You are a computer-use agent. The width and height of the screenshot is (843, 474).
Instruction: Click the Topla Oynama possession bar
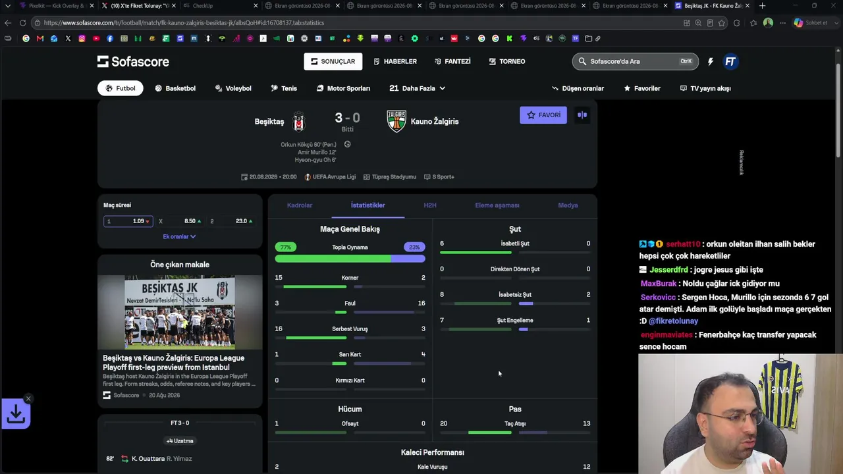[350, 259]
